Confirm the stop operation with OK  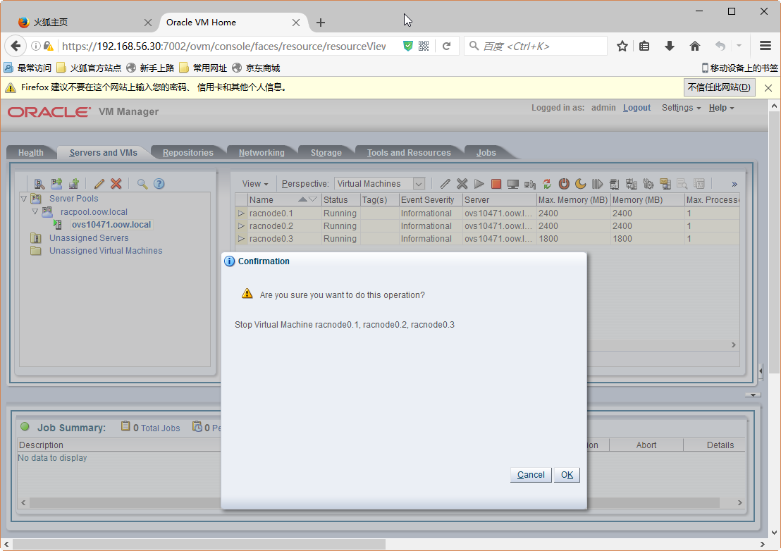point(567,475)
